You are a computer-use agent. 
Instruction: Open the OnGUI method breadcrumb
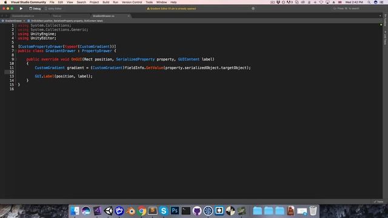click(x=65, y=21)
